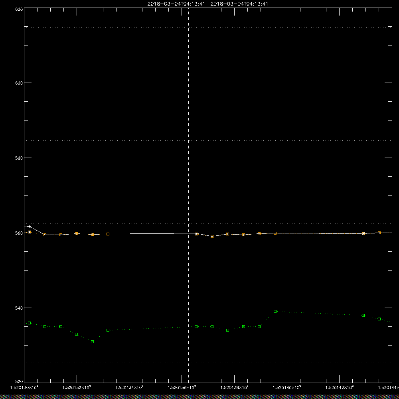Viewport: 399px width, 399px height.
Task: Click the second timestamp in the plot title
Action: [239, 4]
